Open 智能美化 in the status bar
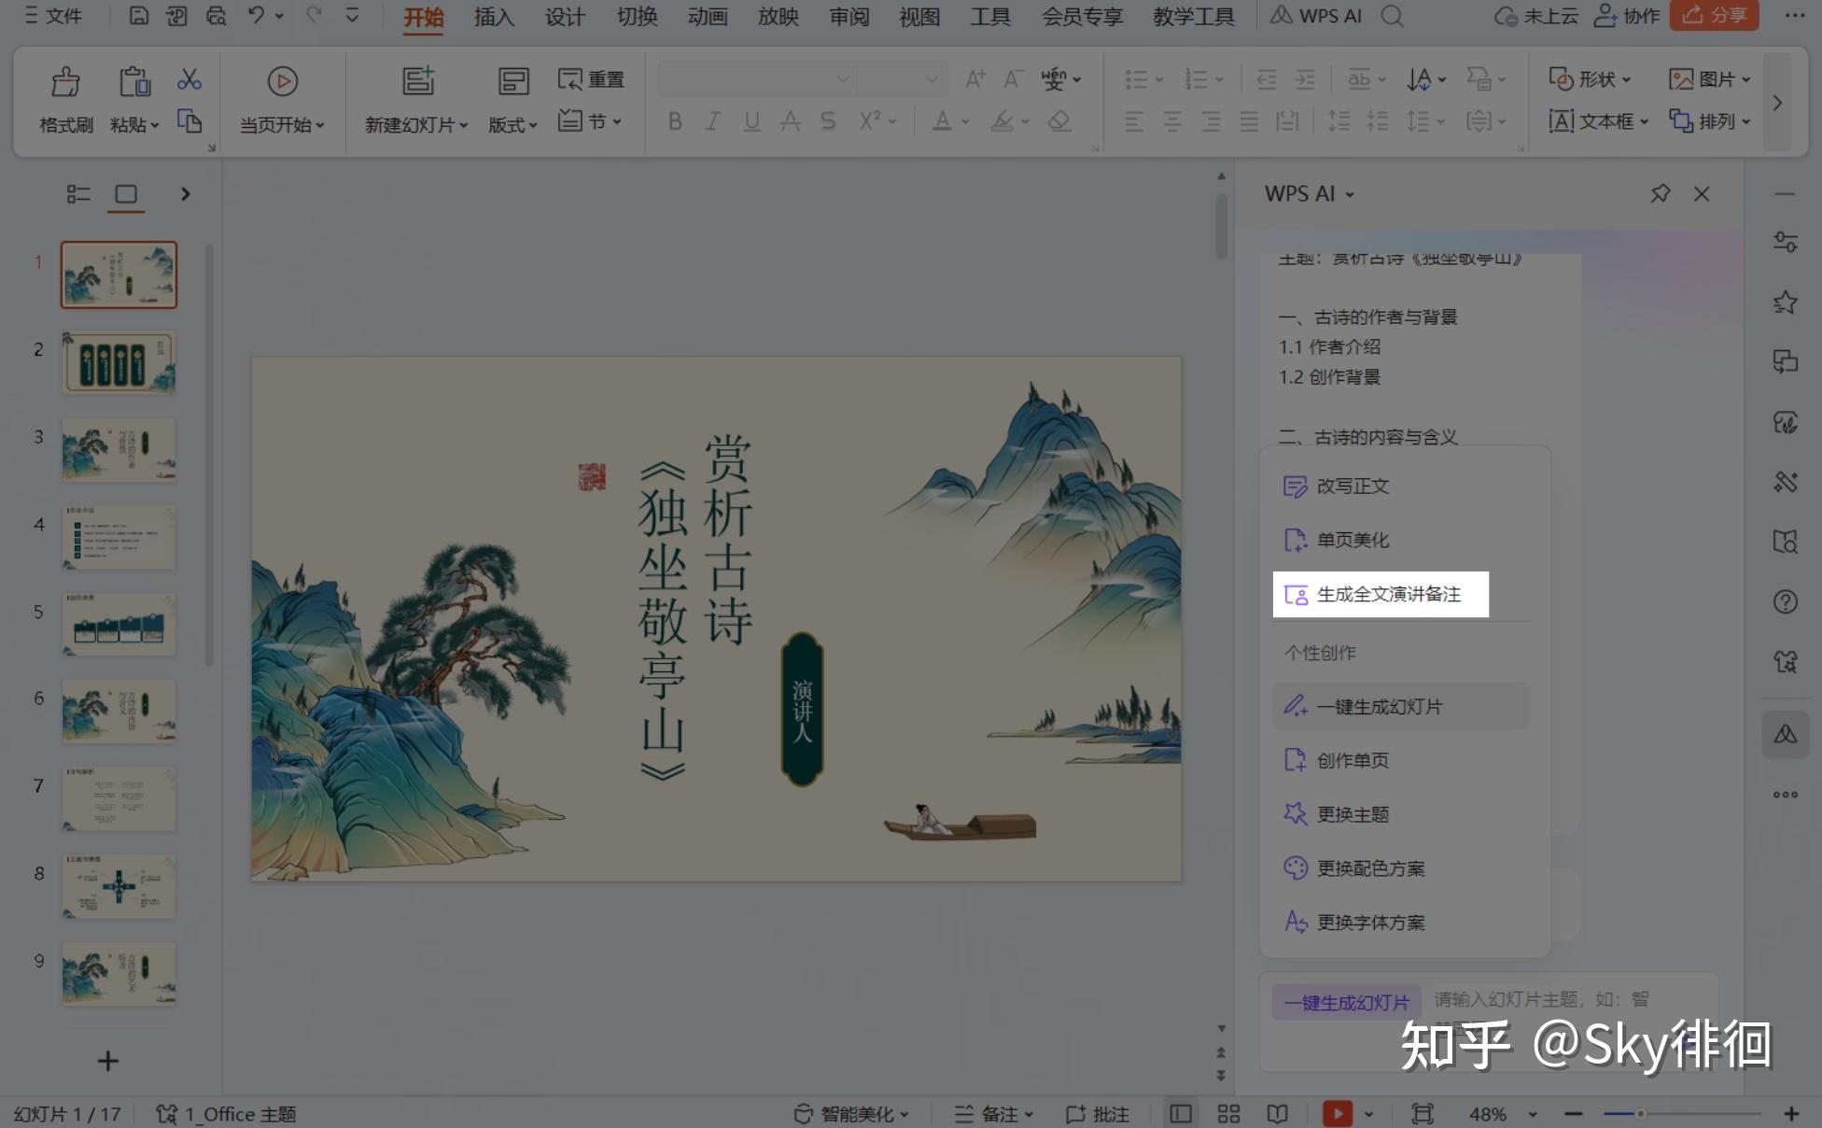The image size is (1822, 1128). (x=849, y=1113)
